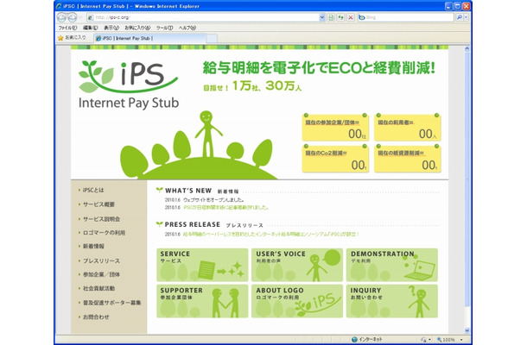The image size is (527, 345).
Task: Click the サービス概要 sidebar link
Action: tap(98, 204)
